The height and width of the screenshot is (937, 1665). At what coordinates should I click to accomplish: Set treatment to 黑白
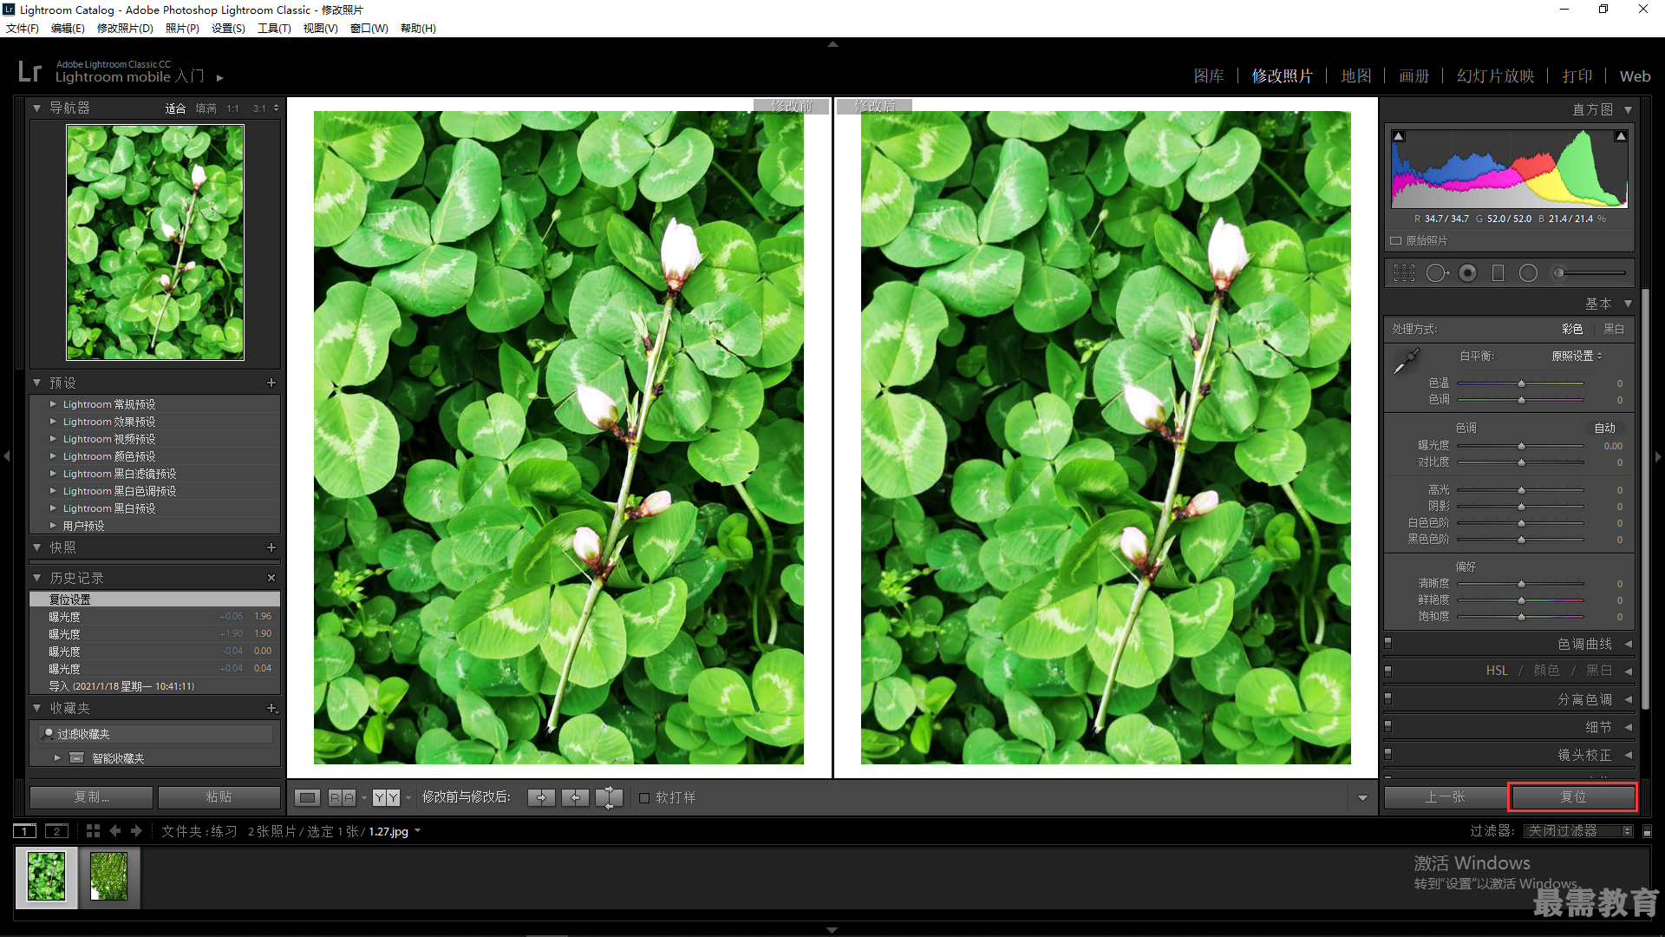[1614, 329]
